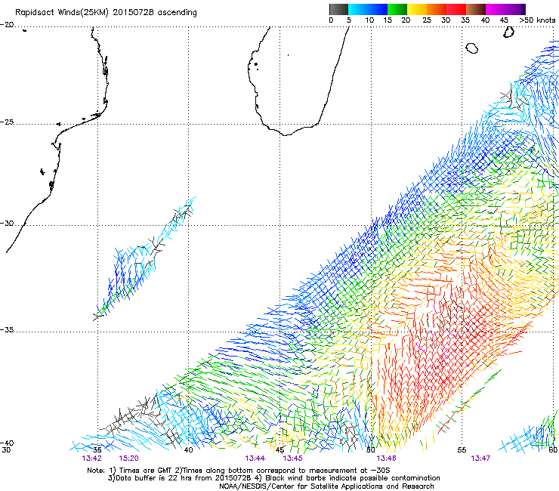Click the '55' longitude label

coord(462,450)
